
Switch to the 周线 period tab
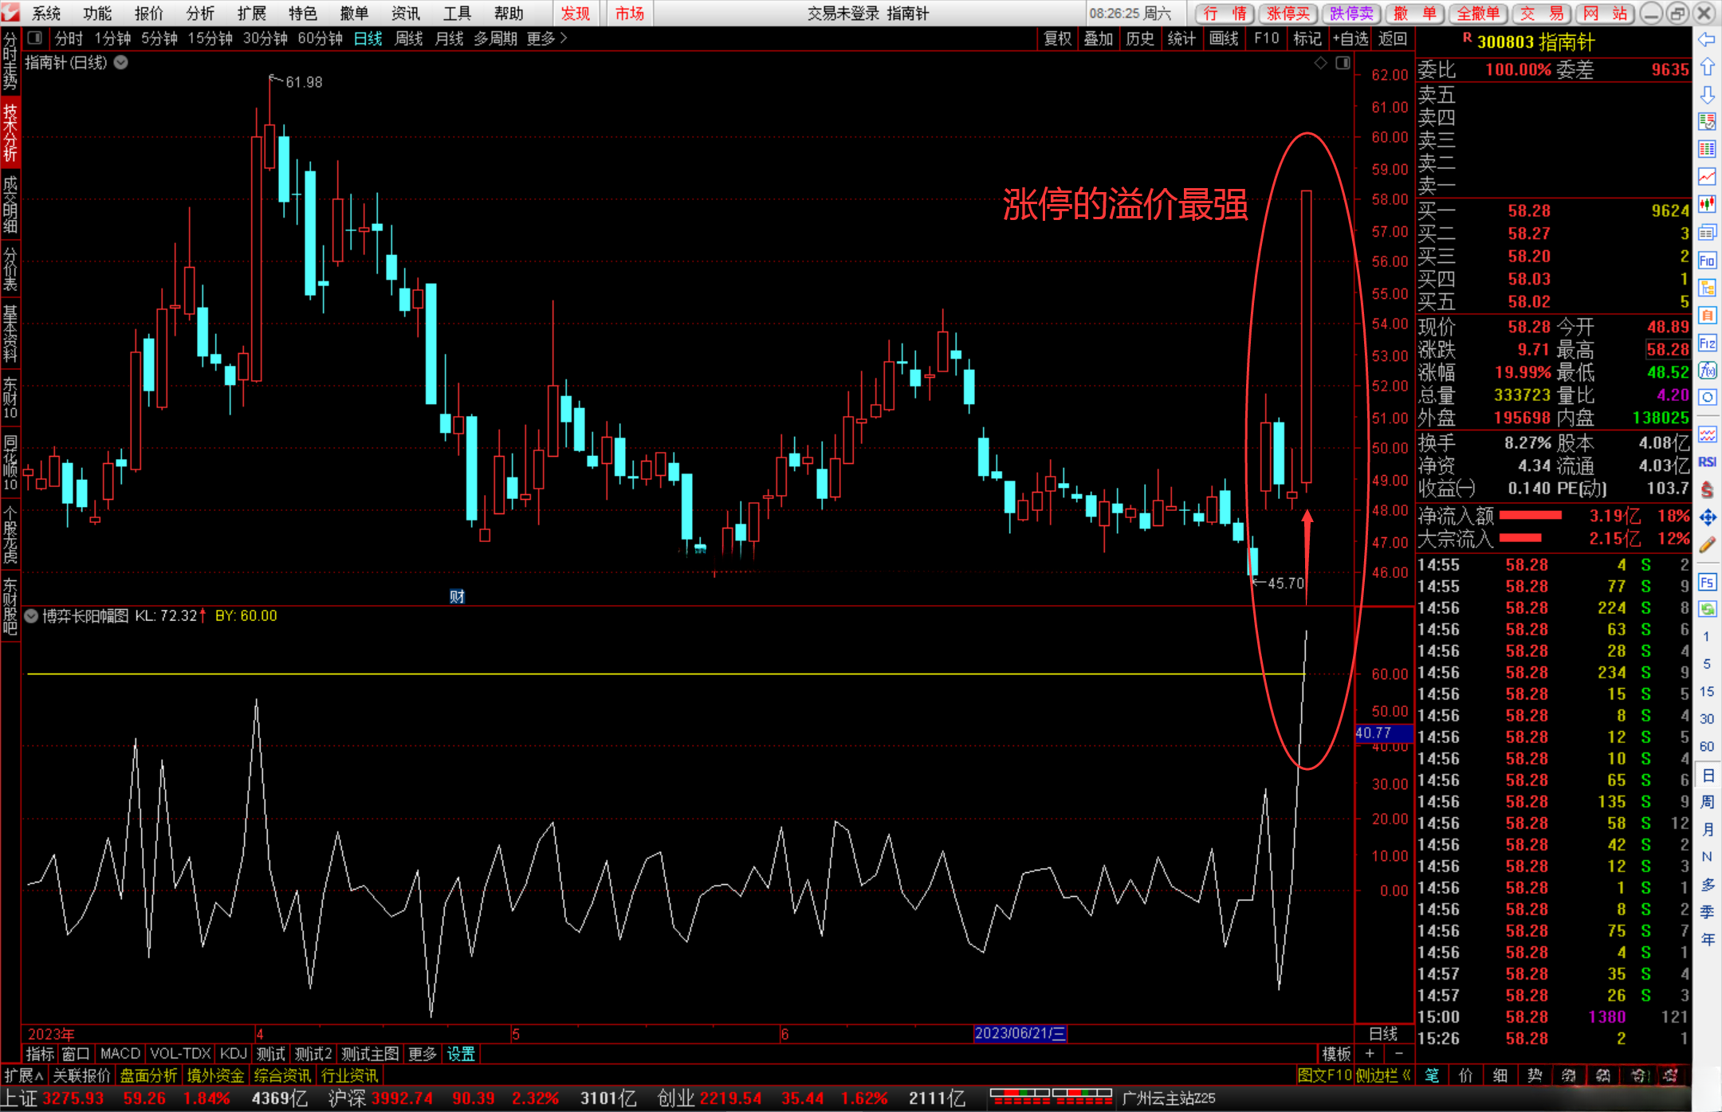tap(408, 38)
